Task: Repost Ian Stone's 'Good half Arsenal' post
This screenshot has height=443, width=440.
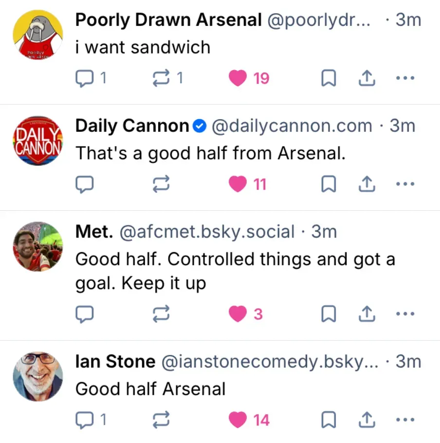Action: coord(161,420)
